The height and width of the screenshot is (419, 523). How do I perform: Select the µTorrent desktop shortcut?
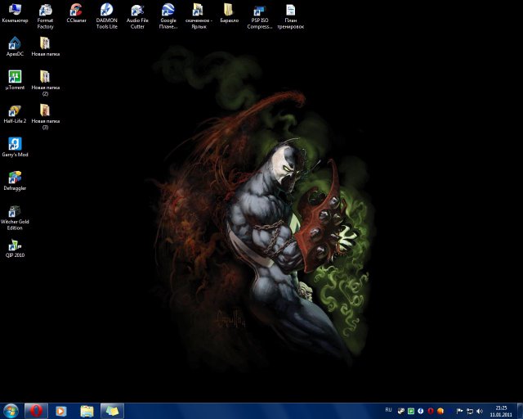15,77
